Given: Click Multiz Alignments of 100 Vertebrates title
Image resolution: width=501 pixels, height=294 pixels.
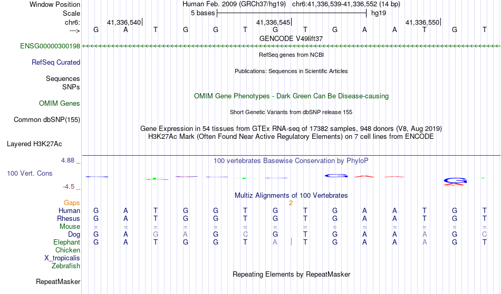Looking at the screenshot, I should point(291,196).
